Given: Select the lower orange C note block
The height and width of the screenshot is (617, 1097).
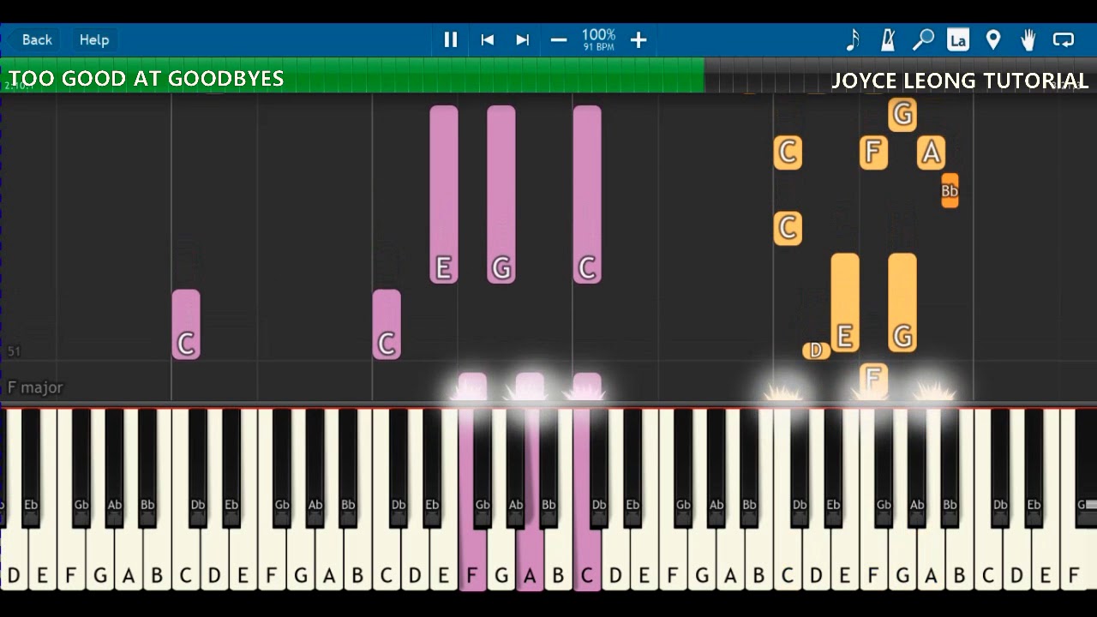Looking at the screenshot, I should click(788, 228).
